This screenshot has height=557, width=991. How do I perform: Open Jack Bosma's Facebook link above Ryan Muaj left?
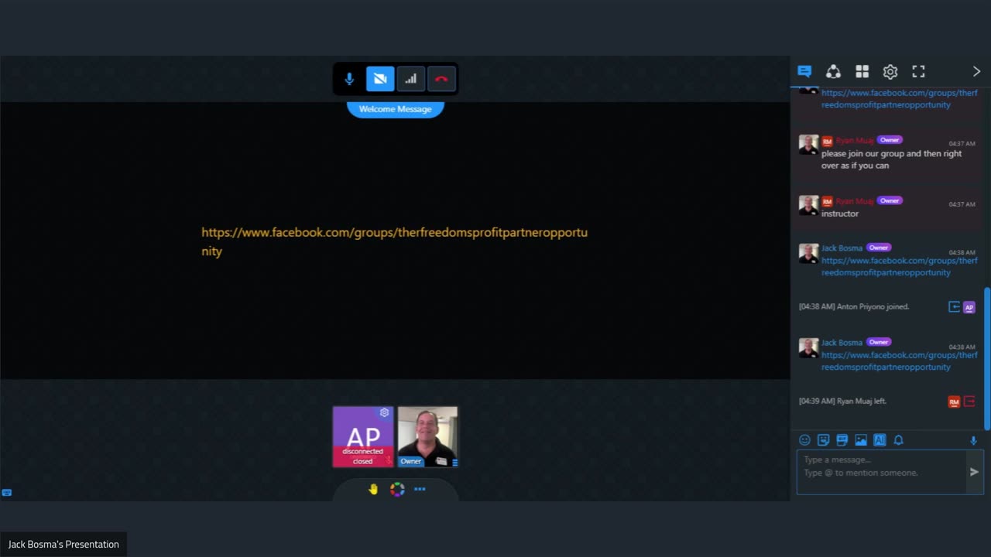[900, 361]
